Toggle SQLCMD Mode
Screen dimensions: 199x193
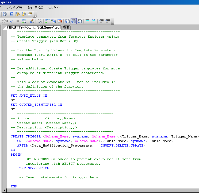(x=60, y=21)
